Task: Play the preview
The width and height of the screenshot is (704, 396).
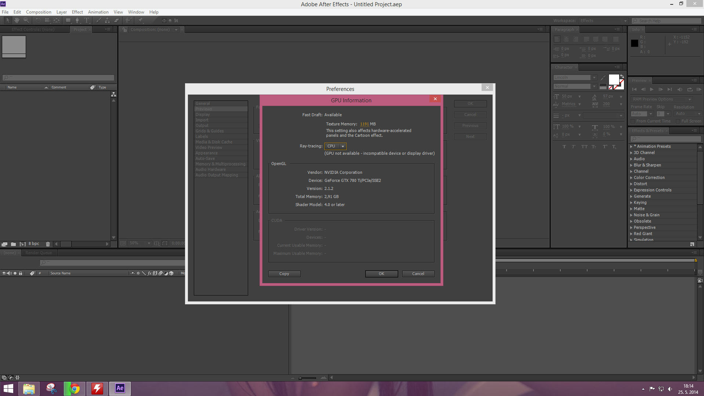Action: pyautogui.click(x=652, y=89)
